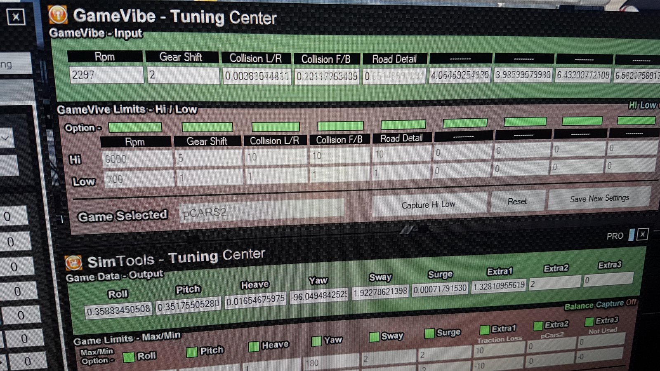This screenshot has height=371, width=660.
Task: Toggle the Extra3 Not Used checkbox
Action: (589, 321)
